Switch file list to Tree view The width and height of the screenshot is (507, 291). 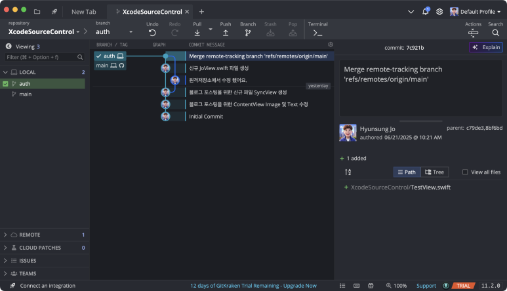click(x=435, y=172)
